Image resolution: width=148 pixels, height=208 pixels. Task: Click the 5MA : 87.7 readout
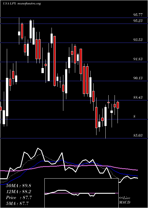17,203
